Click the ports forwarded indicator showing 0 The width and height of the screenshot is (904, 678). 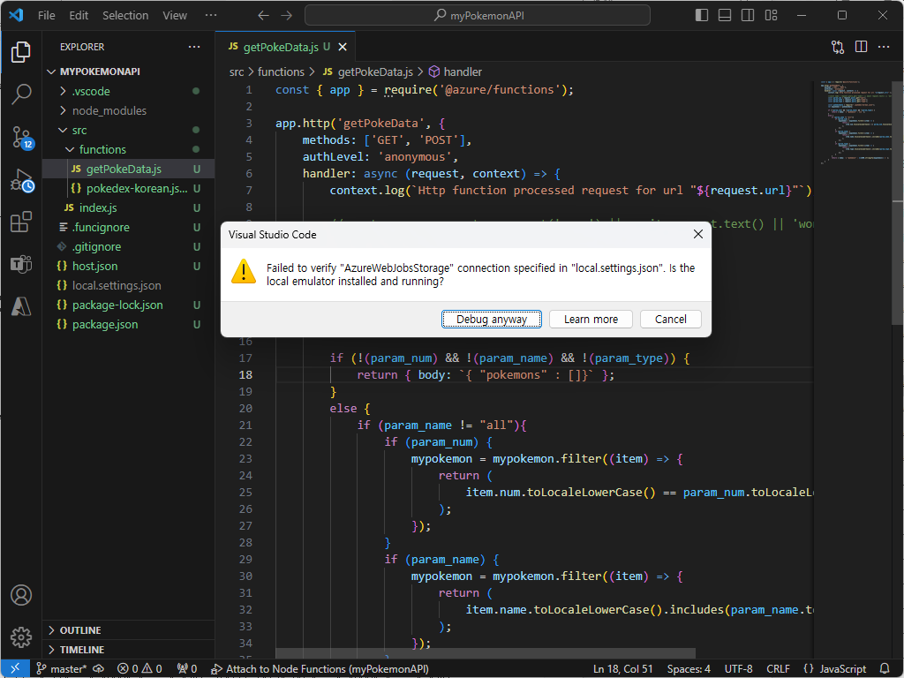pyautogui.click(x=187, y=669)
